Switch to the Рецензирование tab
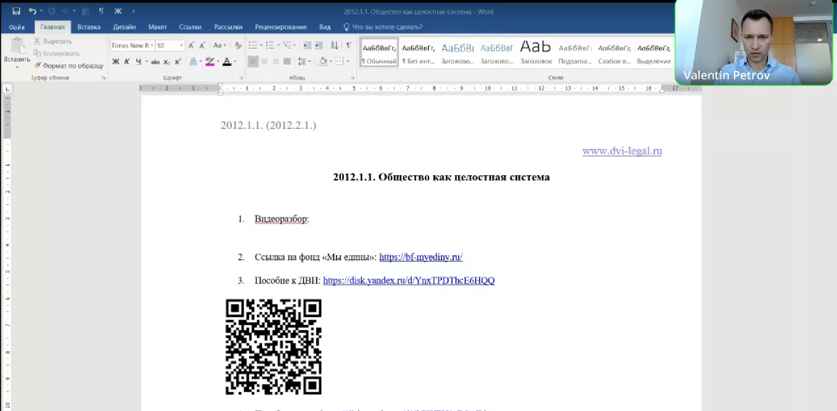This screenshot has width=837, height=411. tap(281, 27)
